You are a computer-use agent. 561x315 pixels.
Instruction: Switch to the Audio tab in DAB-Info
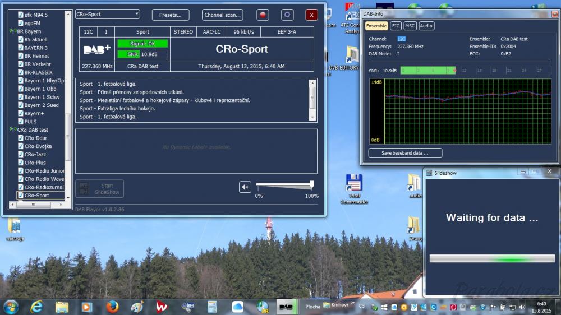(x=426, y=26)
